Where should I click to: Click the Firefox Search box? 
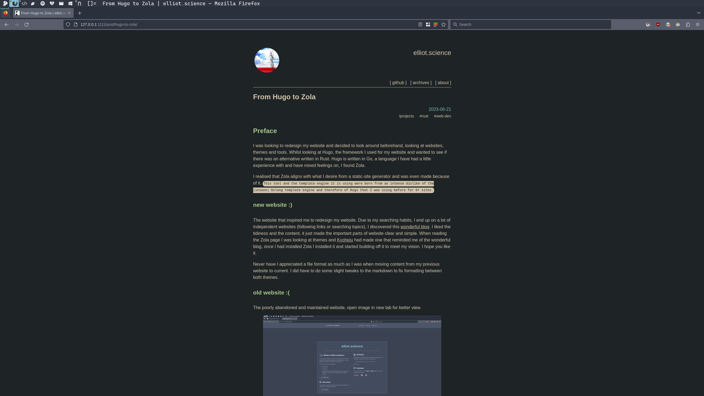pos(530,24)
